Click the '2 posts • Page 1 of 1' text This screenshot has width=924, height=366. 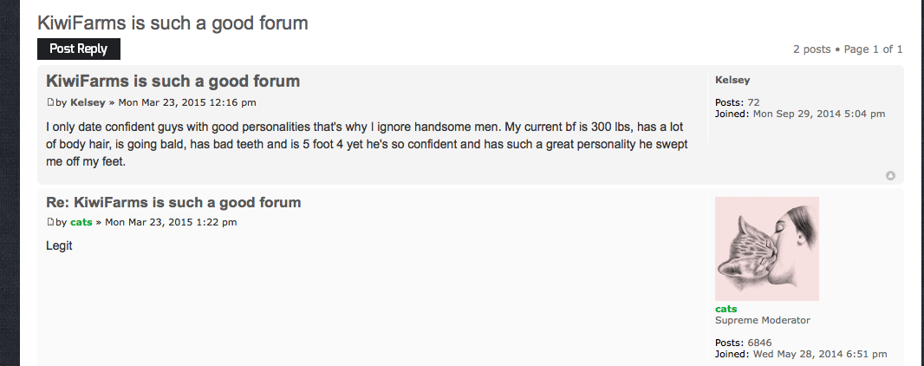tap(848, 49)
